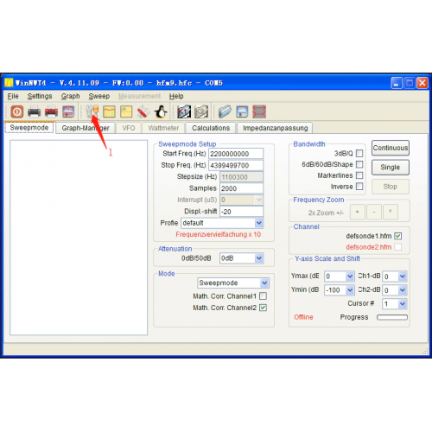Click the Progress bar indicator
Screen dimensions: 432x432
pyautogui.click(x=392, y=317)
